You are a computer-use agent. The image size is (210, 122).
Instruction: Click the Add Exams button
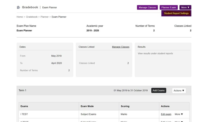point(159,90)
